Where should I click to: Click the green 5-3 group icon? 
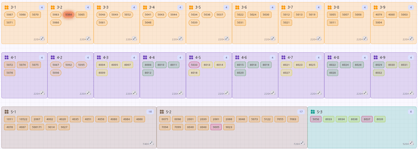click(313, 112)
